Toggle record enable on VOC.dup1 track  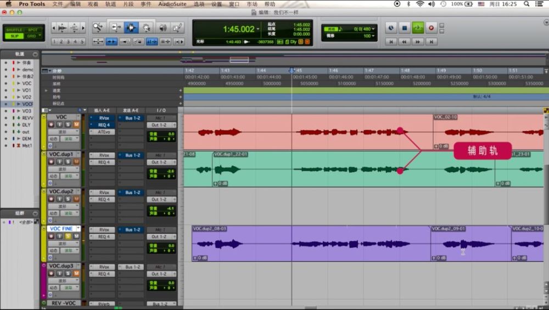pyautogui.click(x=51, y=162)
